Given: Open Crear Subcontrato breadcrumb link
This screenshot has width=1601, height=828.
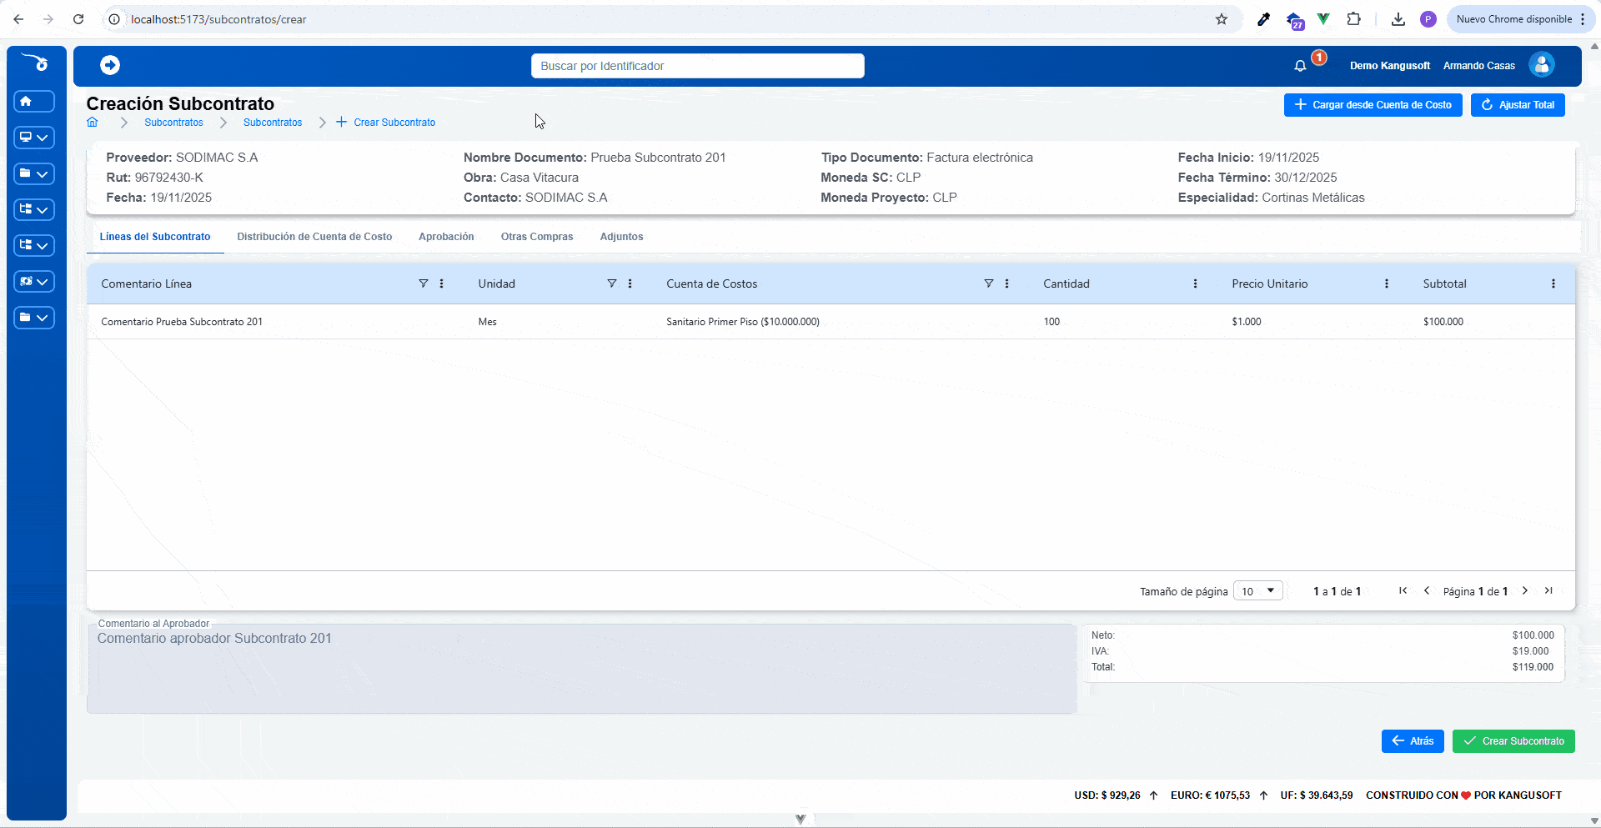Looking at the screenshot, I should [x=386, y=123].
